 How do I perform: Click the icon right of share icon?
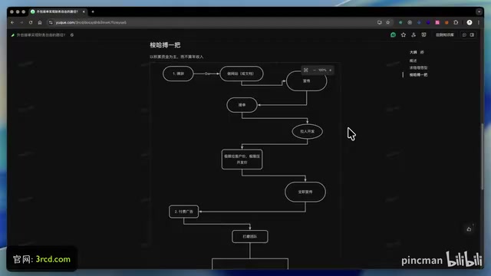point(423,34)
